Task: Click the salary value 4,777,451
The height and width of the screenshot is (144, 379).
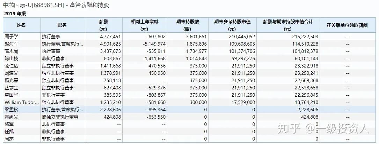Action: pyautogui.click(x=110, y=36)
